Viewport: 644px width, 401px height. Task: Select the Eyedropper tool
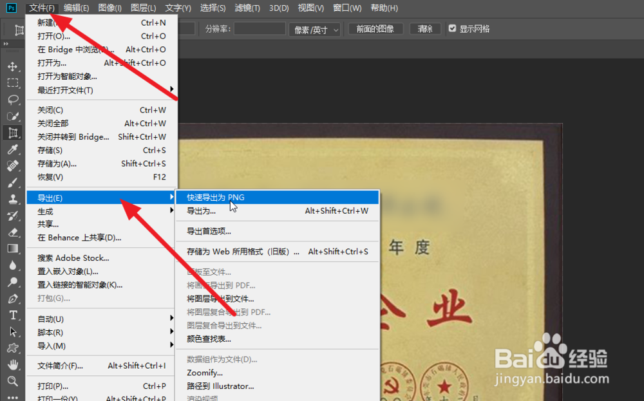point(13,149)
